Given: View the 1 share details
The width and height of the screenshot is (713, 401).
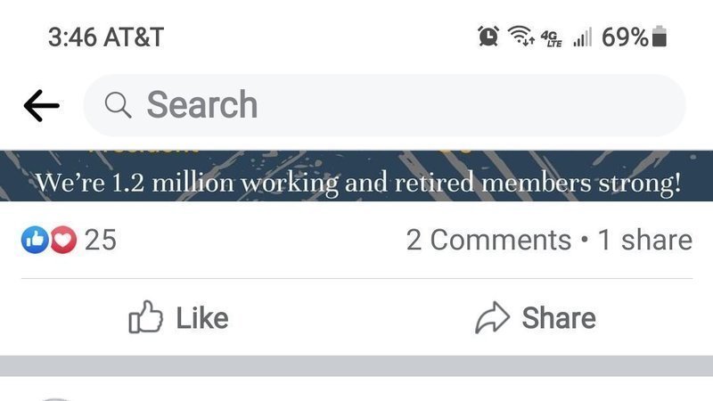Looking at the screenshot, I should pyautogui.click(x=644, y=240).
